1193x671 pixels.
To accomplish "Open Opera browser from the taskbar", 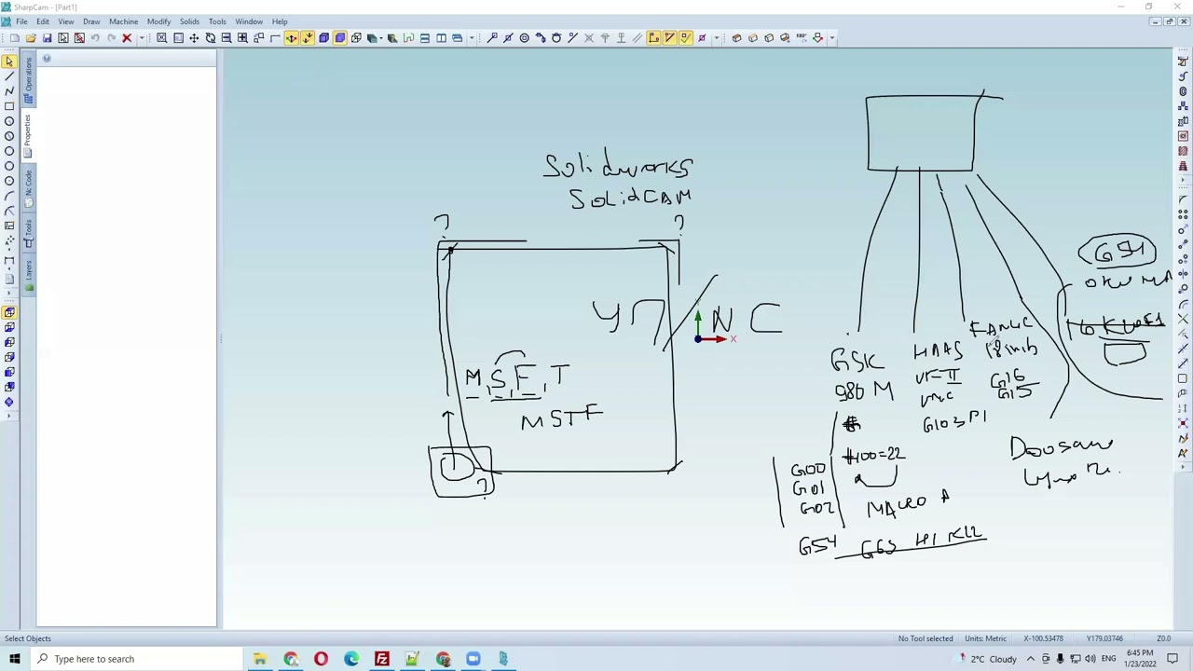I will (x=321, y=659).
